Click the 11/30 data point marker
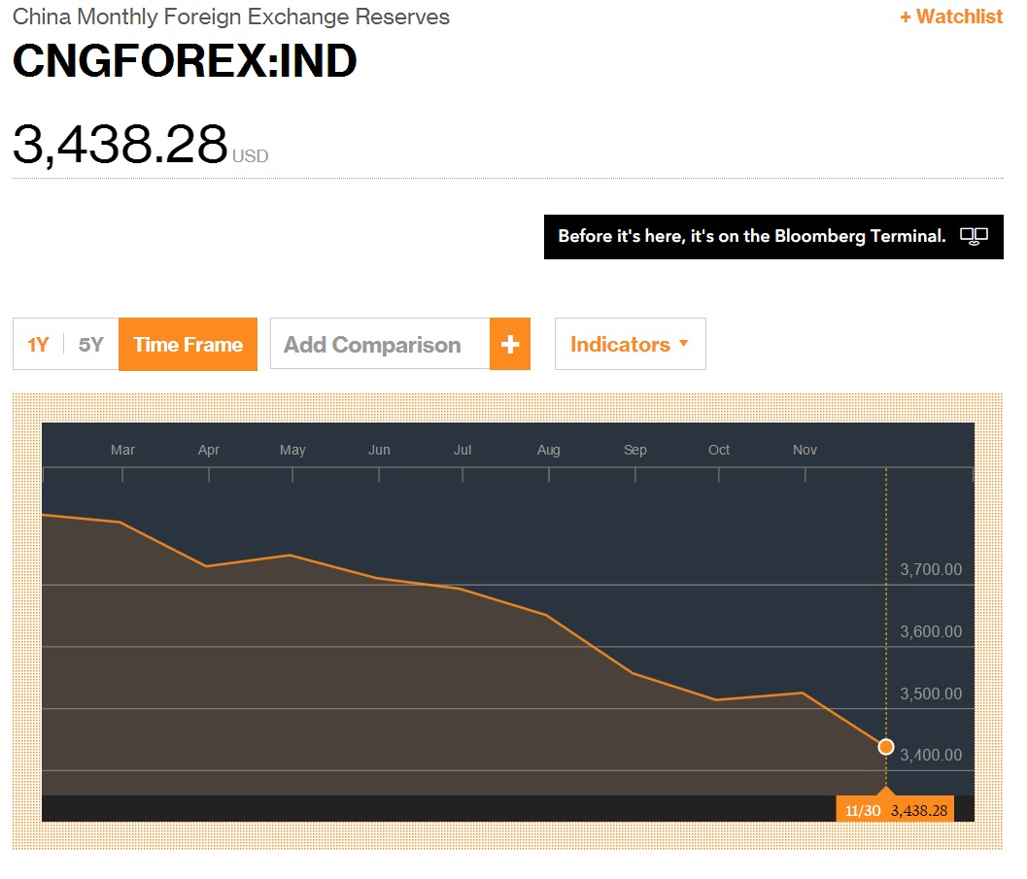This screenshot has width=1027, height=879. (885, 747)
